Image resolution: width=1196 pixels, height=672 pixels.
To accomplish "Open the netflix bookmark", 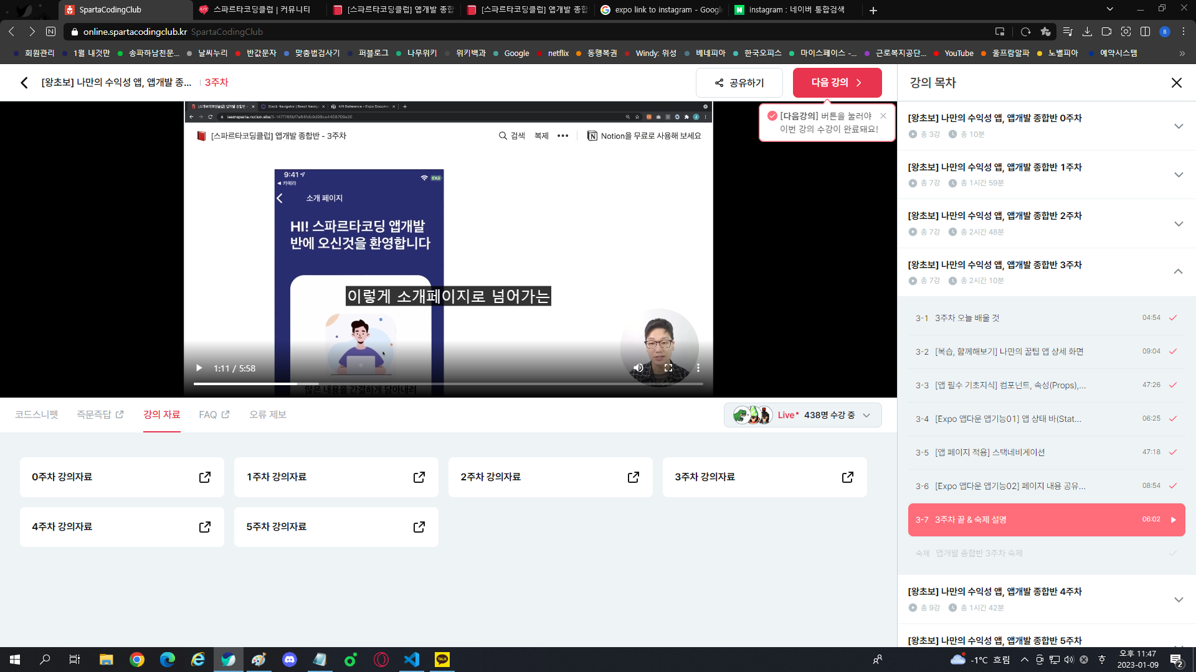I will (553, 54).
